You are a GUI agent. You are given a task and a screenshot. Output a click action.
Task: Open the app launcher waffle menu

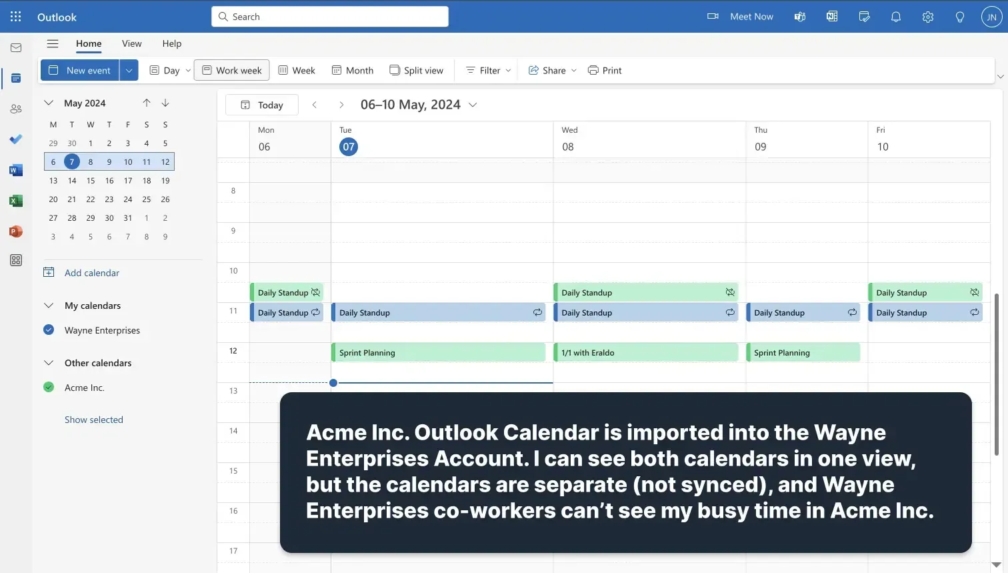click(x=16, y=16)
